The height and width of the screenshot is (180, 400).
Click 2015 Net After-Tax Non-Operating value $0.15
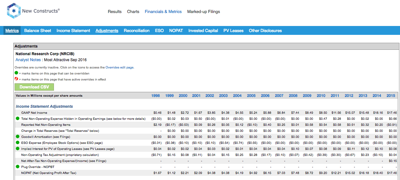click(x=393, y=161)
